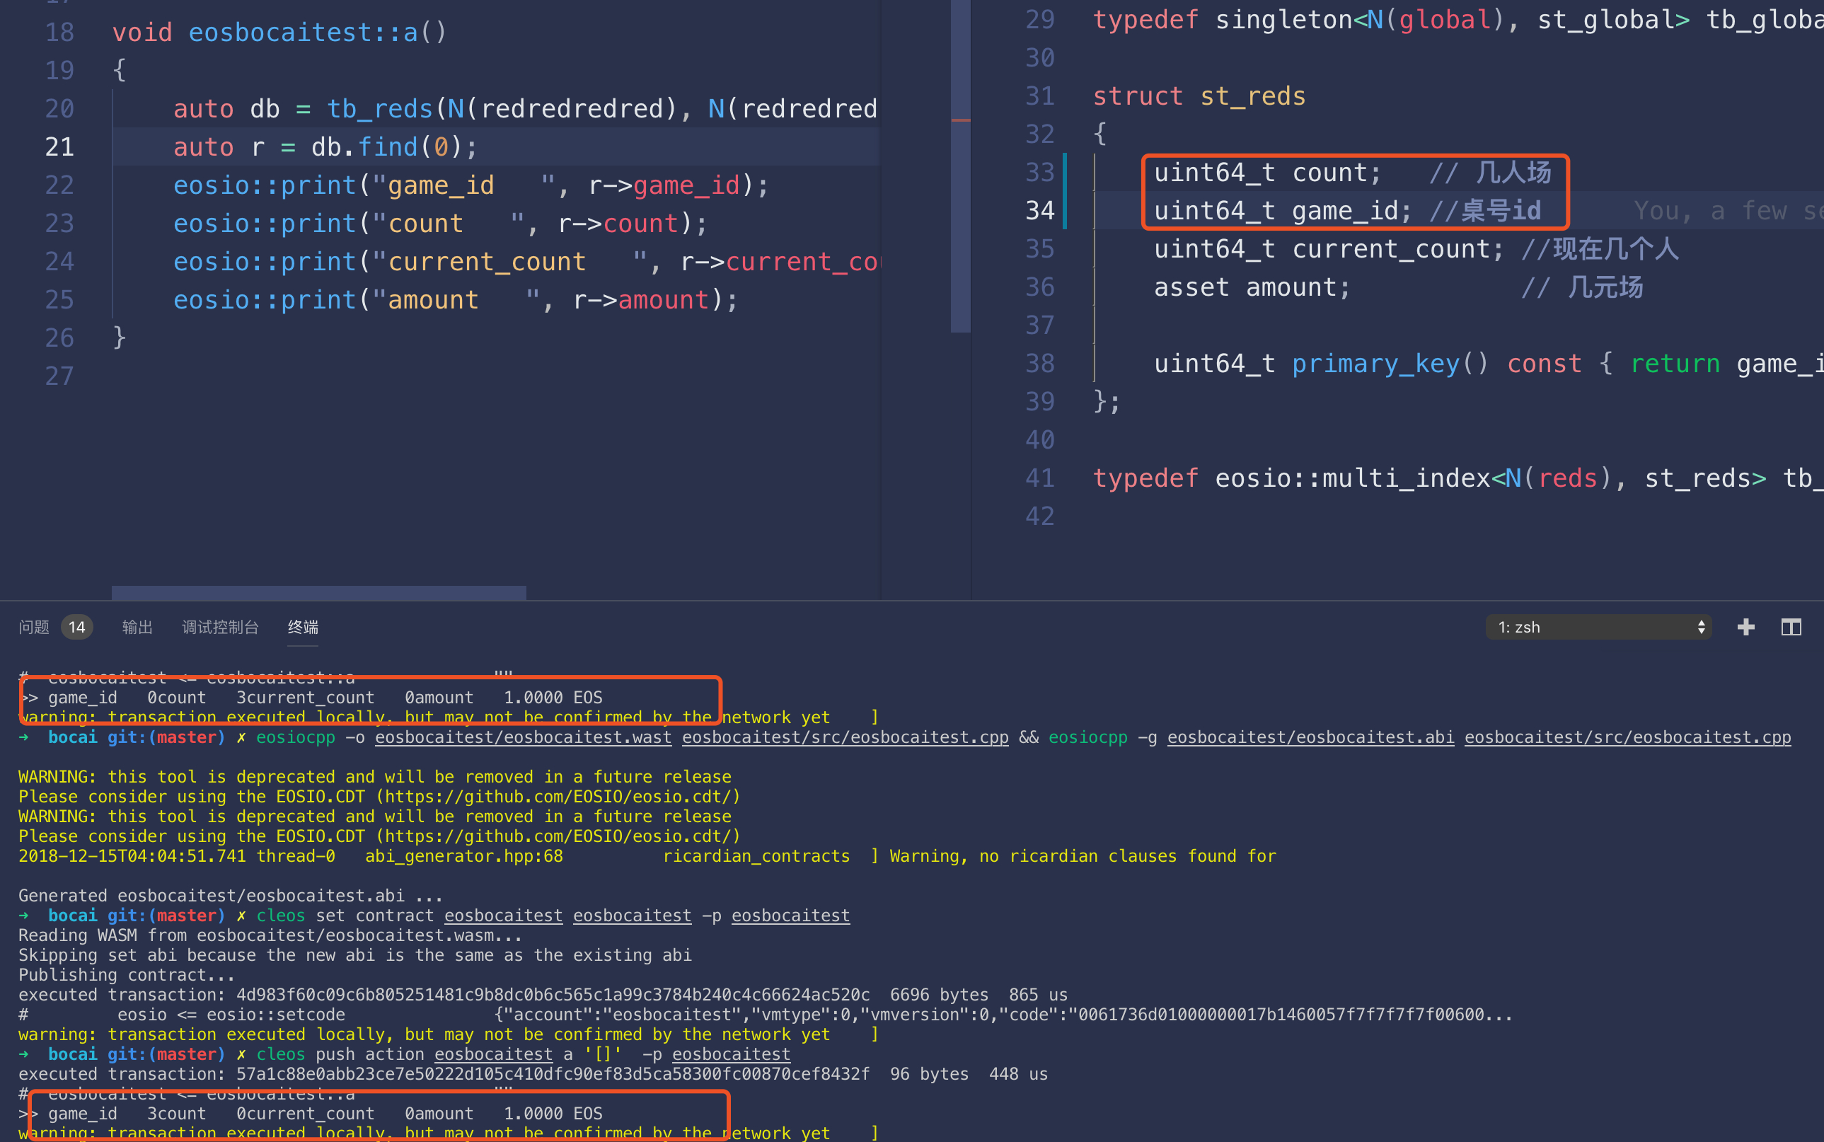Switch to the 输出 tab

click(137, 627)
